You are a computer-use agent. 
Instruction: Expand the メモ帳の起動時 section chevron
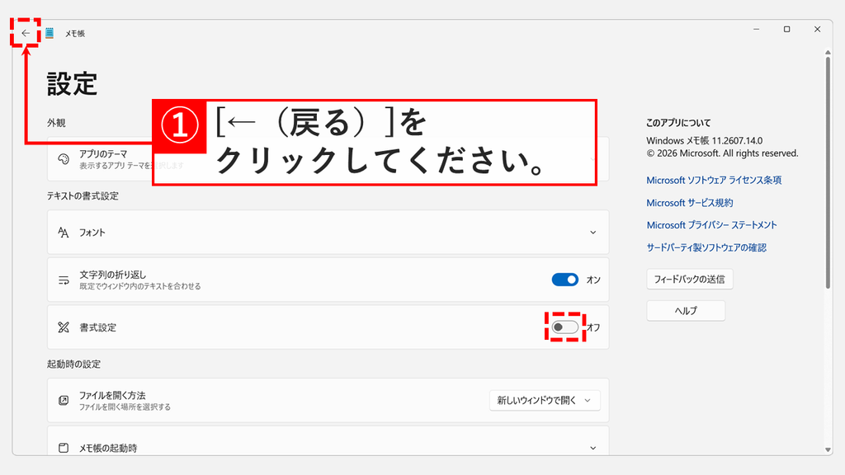[x=592, y=448]
